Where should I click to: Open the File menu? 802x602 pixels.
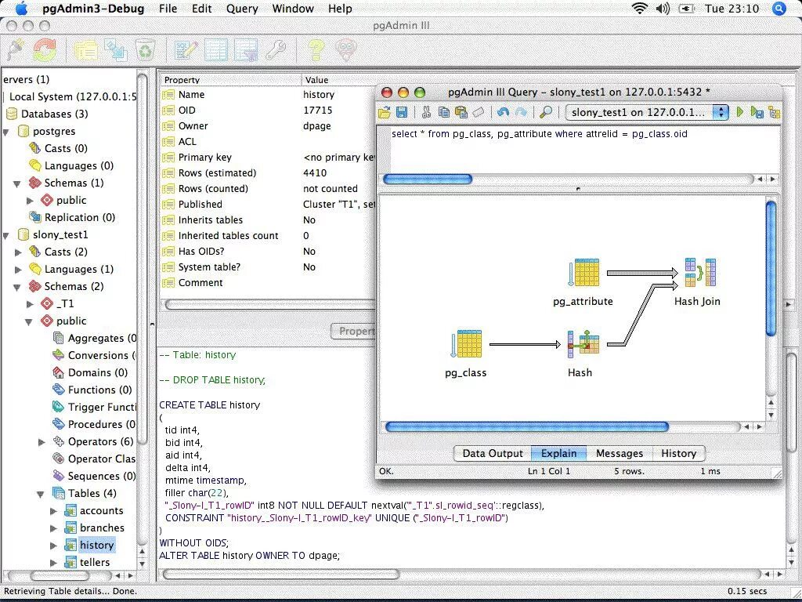click(168, 9)
